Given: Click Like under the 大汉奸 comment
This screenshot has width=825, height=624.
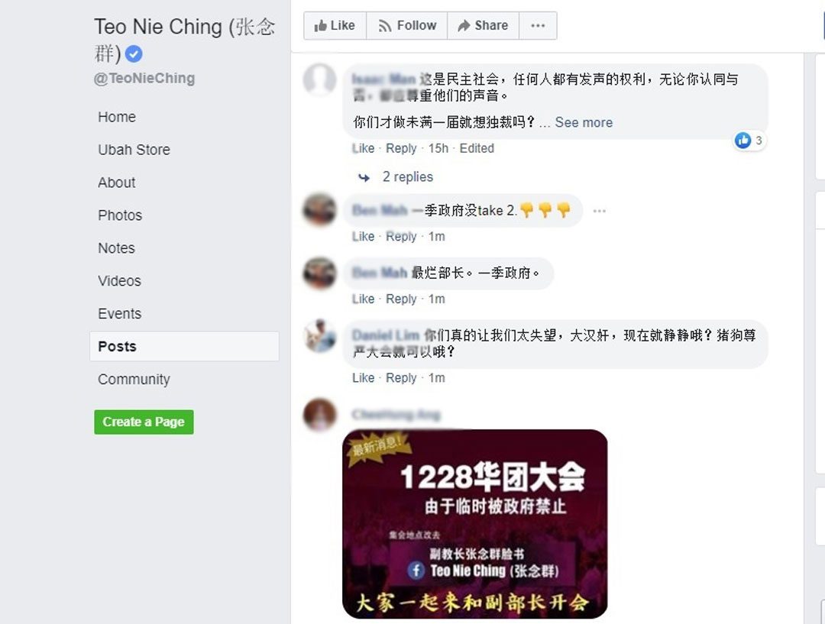Looking at the screenshot, I should coord(363,378).
